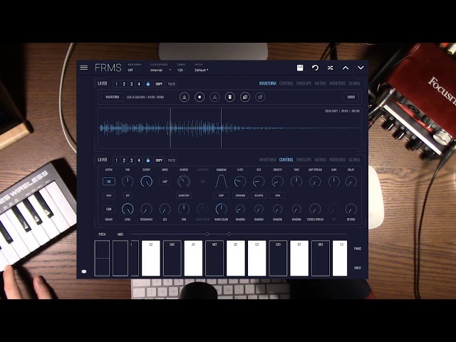This screenshot has height=342, width=456.
Task: Click the Pan knob
Action: click(x=128, y=182)
